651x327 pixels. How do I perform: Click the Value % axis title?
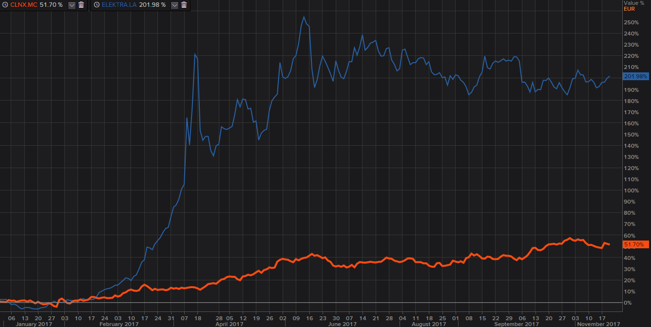(x=633, y=3)
